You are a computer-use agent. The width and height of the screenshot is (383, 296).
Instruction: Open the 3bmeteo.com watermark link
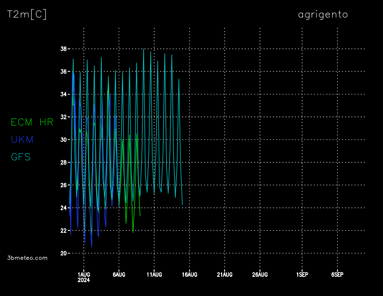coord(28,258)
